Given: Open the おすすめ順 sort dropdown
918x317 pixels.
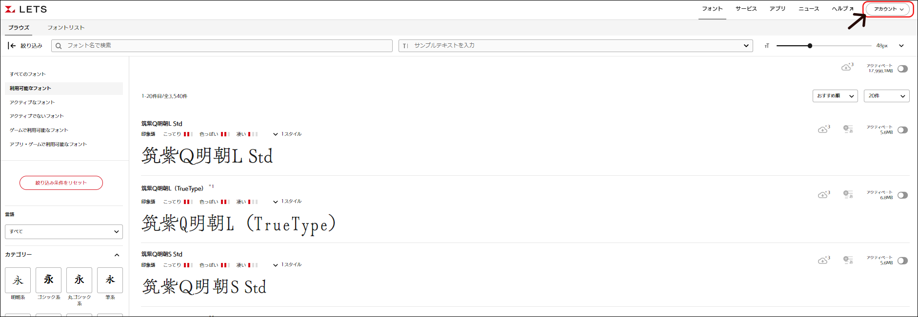Looking at the screenshot, I should coord(835,96).
